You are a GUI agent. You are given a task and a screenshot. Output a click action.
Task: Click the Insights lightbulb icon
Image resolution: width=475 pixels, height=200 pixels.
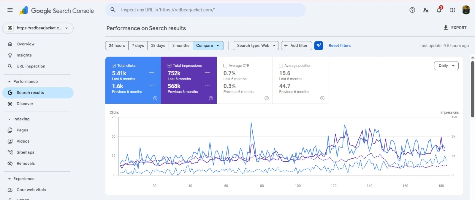tap(10, 55)
